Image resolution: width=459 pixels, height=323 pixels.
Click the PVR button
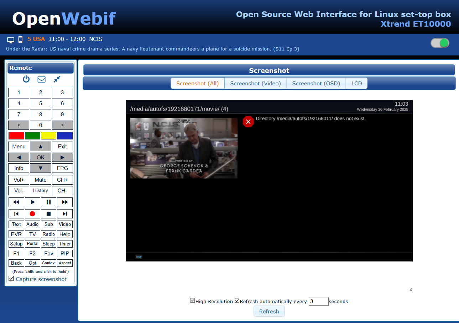[x=16, y=234]
